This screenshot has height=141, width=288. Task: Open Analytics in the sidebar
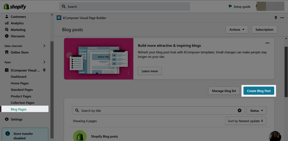tap(17, 23)
